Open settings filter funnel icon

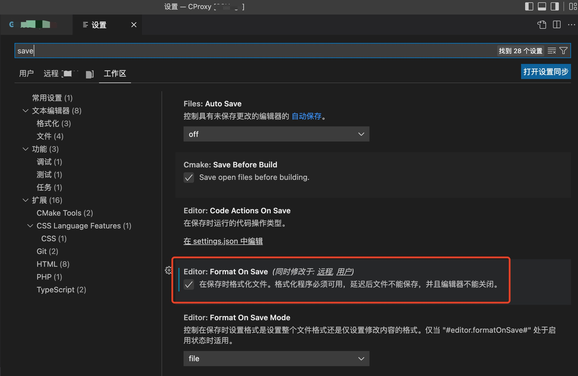point(563,51)
